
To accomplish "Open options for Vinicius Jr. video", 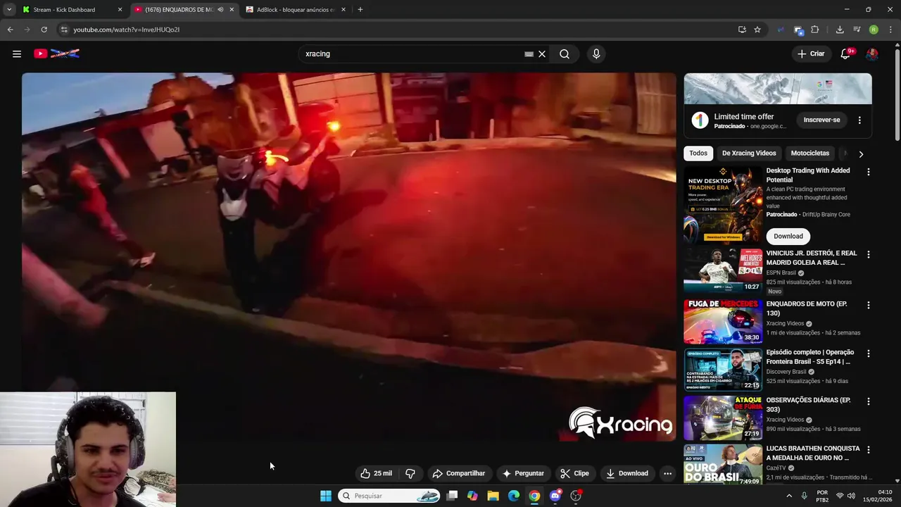I will (868, 254).
